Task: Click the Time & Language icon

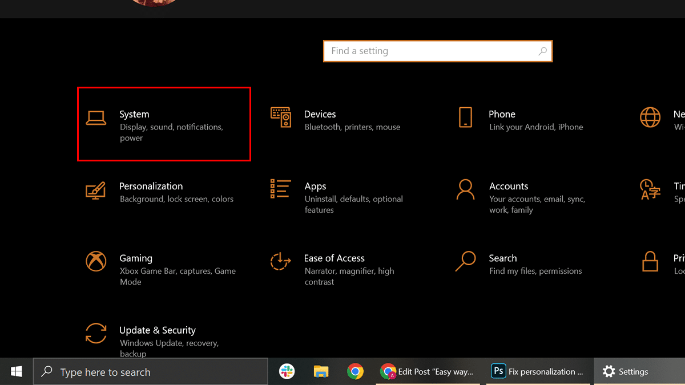Action: tap(650, 189)
